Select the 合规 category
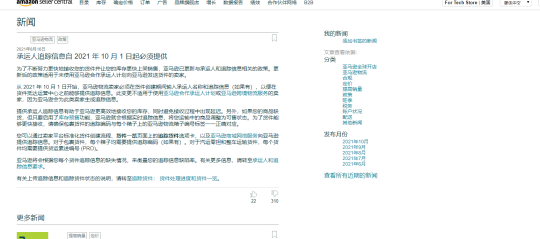This screenshot has width=540, height=239. [347, 78]
